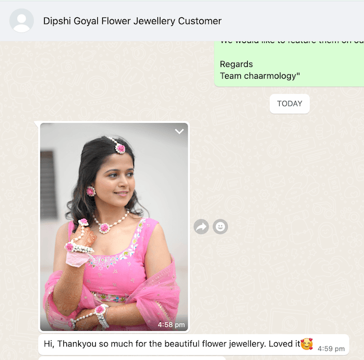Click the 4:59 pm message timestamp

pos(331,348)
